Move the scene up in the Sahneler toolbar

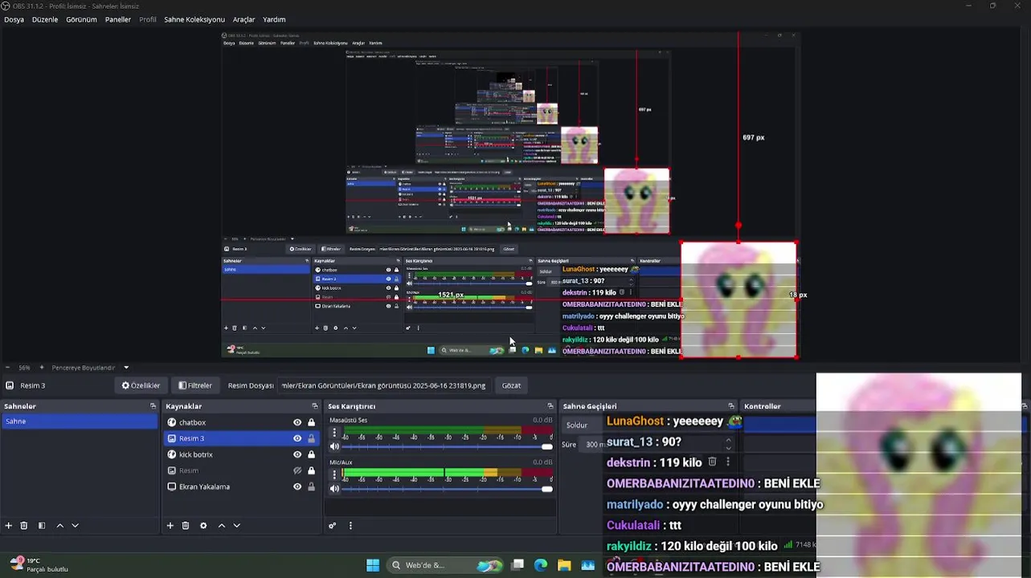tap(59, 526)
